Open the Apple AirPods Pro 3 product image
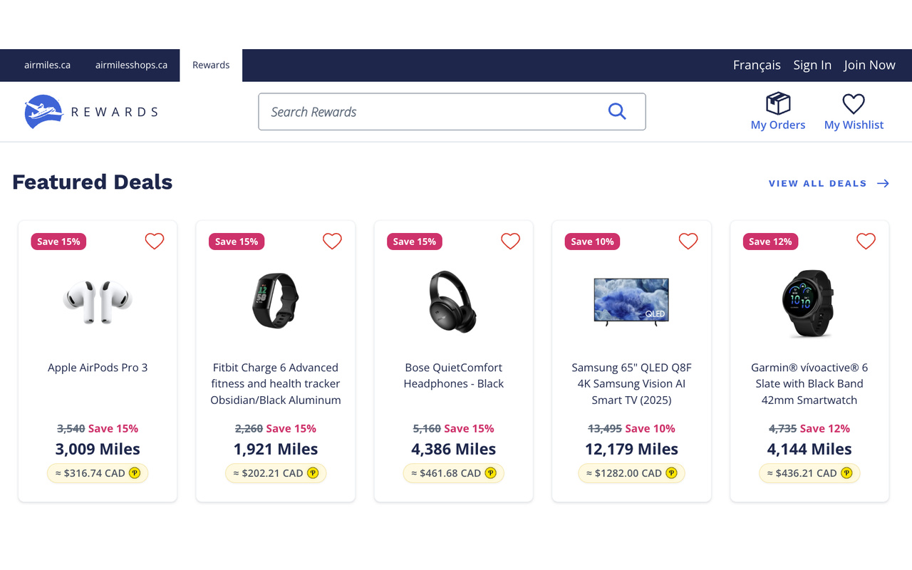 click(x=98, y=301)
